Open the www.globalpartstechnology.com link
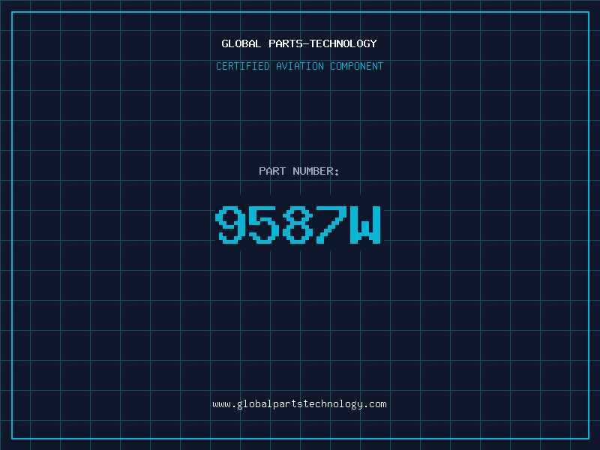 (x=299, y=404)
